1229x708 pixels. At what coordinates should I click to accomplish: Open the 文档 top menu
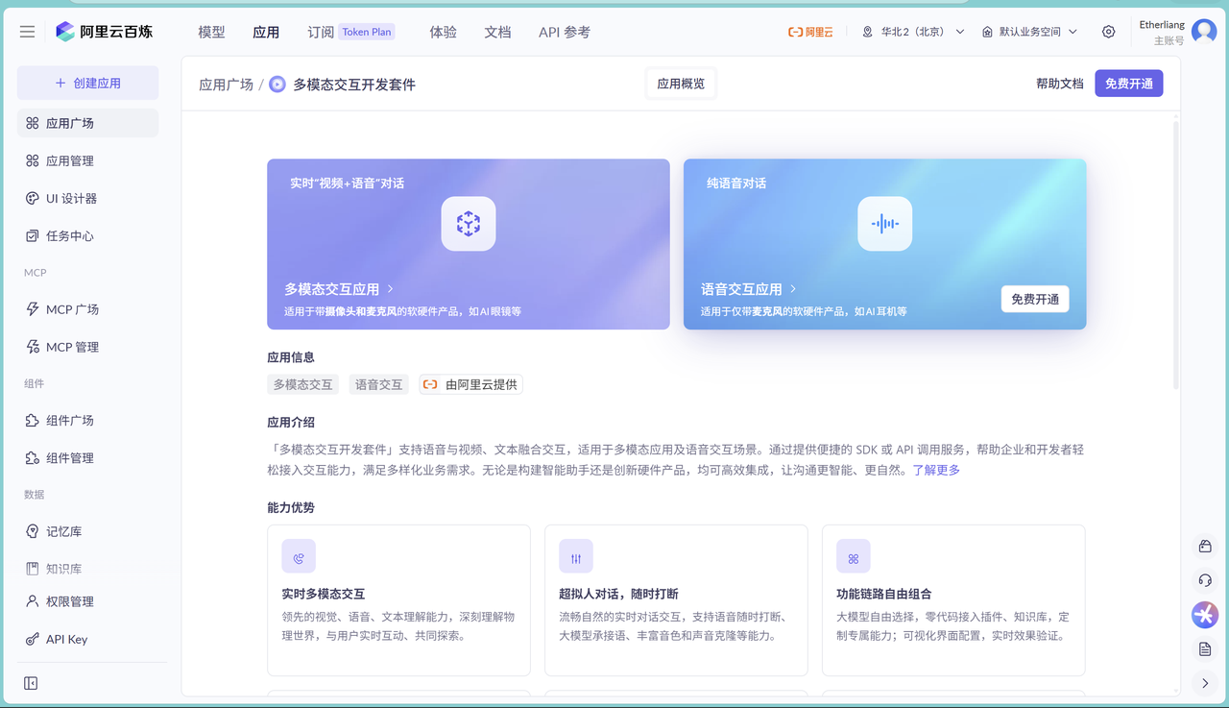[498, 32]
